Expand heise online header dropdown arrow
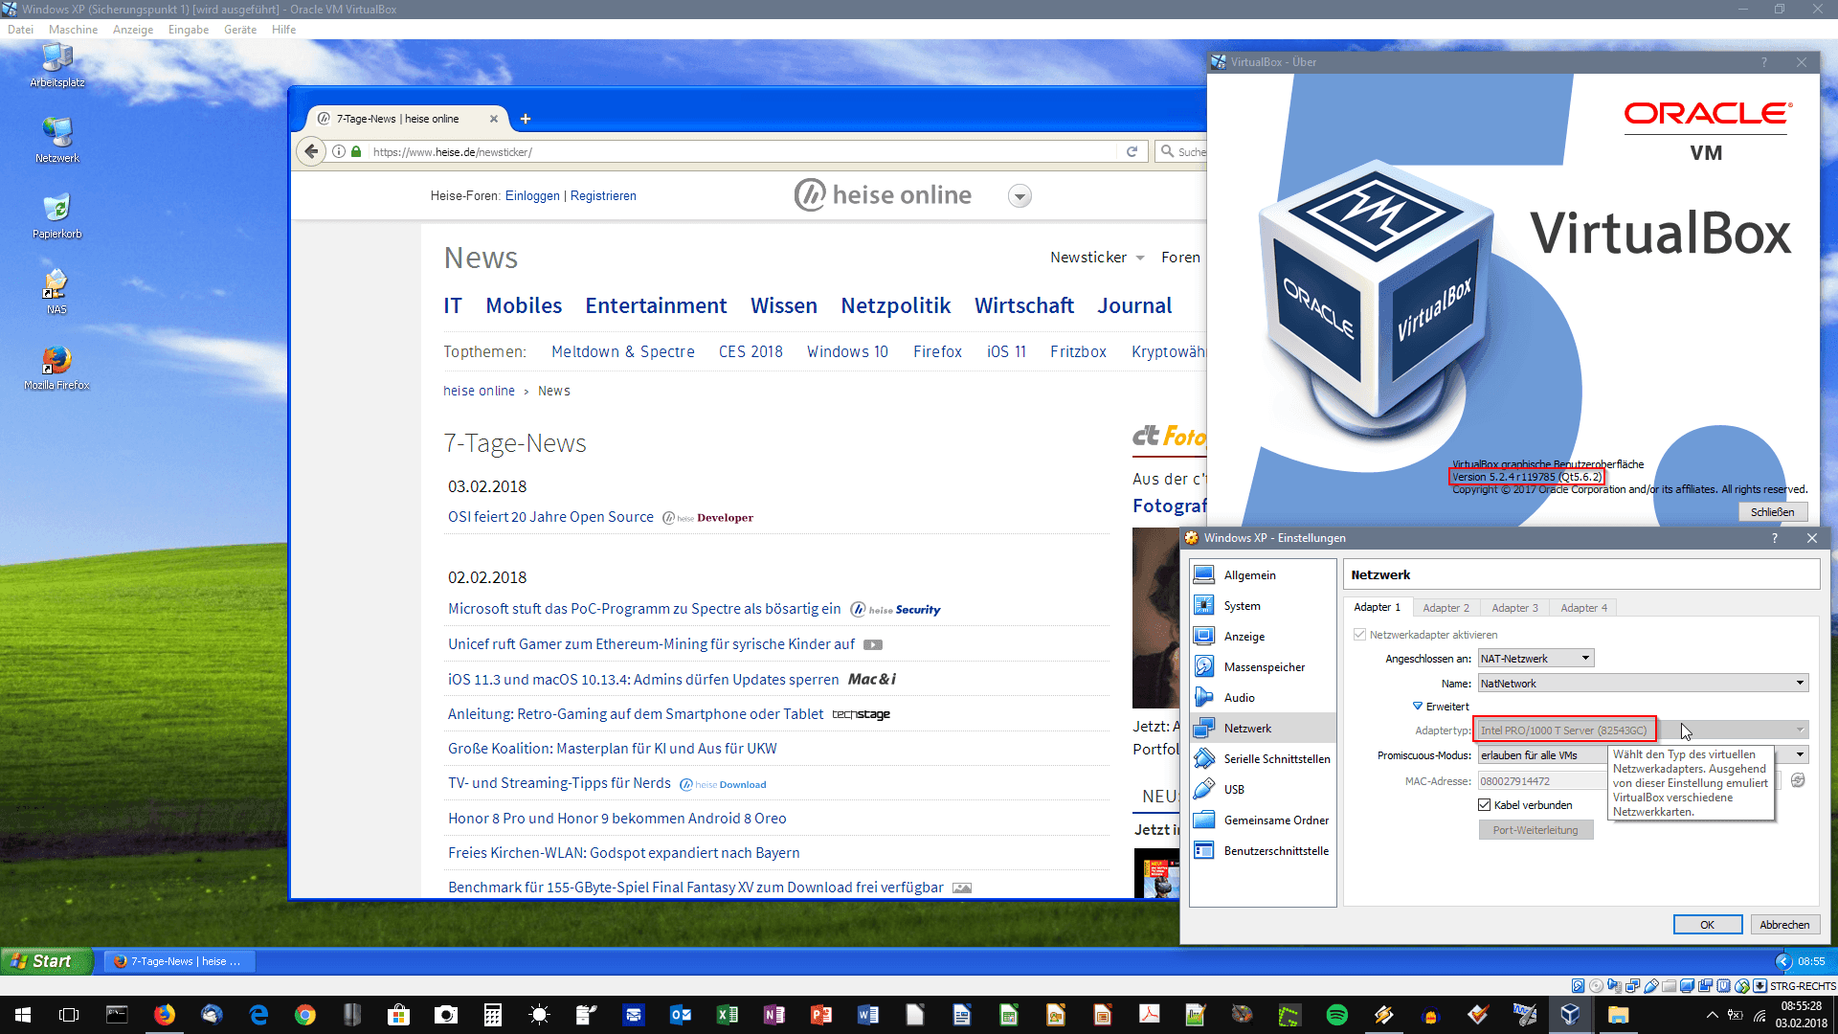This screenshot has width=1838, height=1034. [x=1020, y=196]
